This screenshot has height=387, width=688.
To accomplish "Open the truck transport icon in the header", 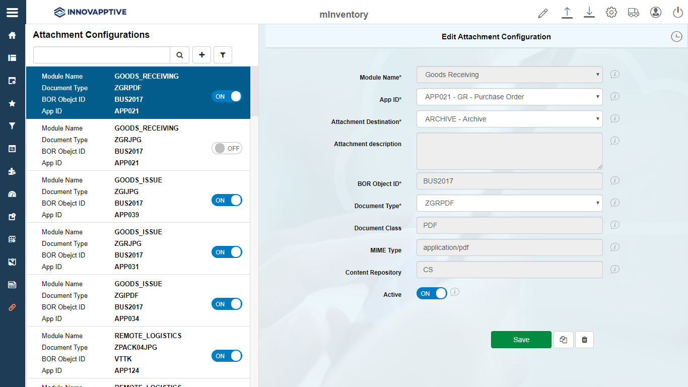I will 633,12.
